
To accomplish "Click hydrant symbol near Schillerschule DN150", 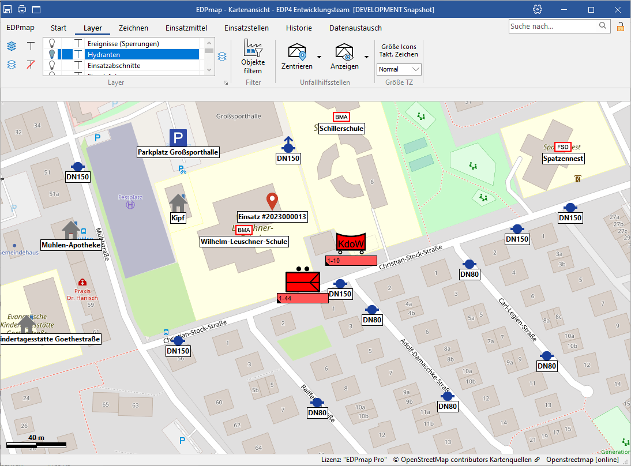I will tap(288, 144).
